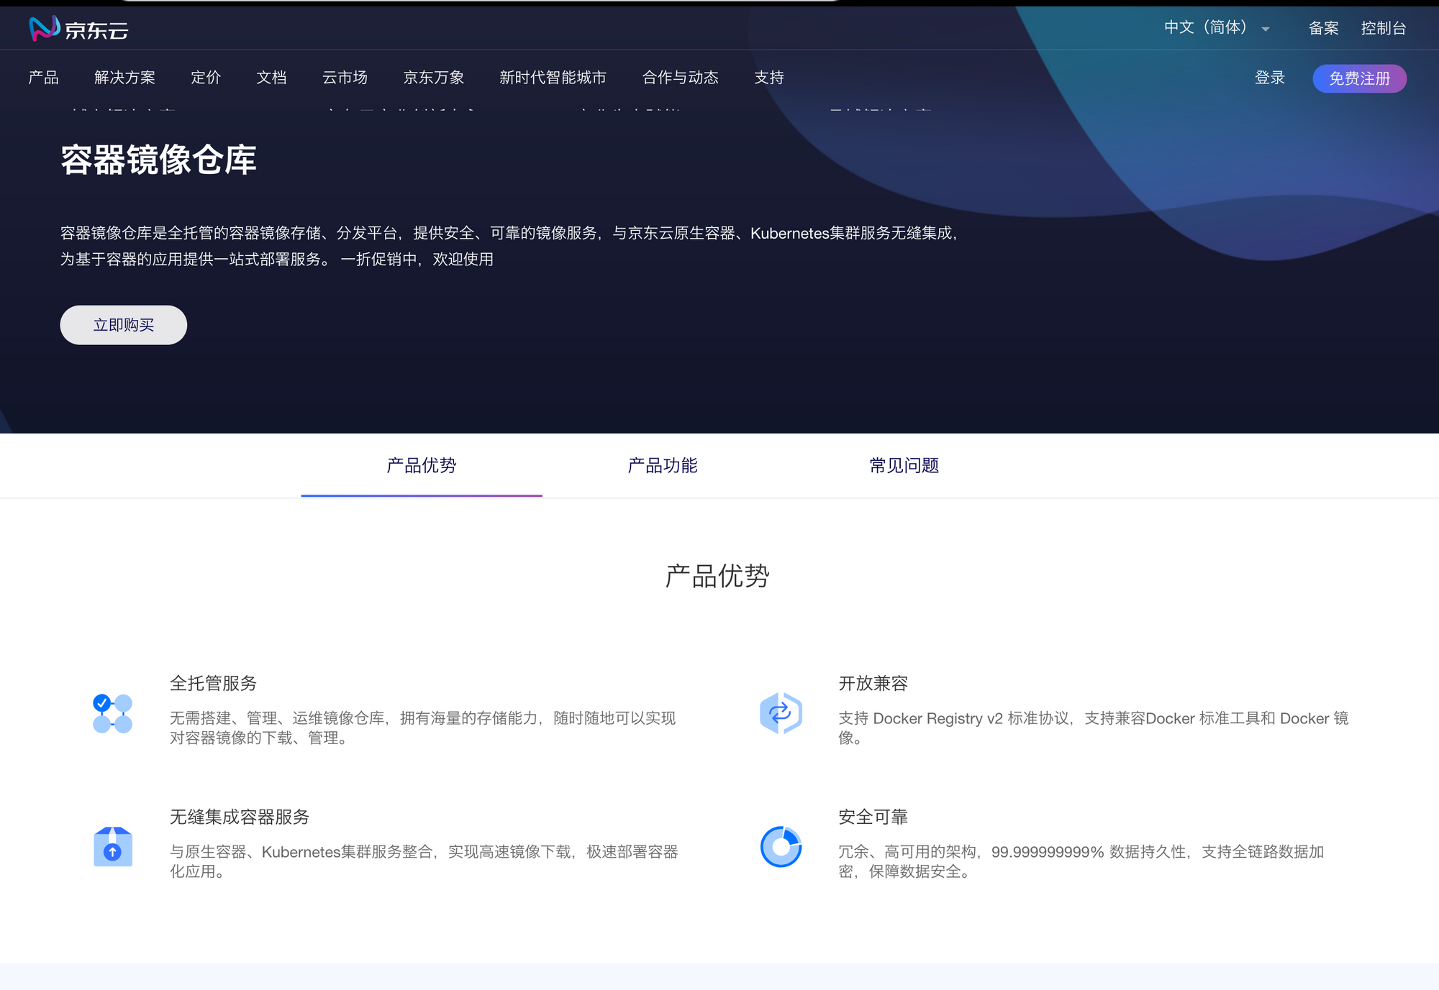The height and width of the screenshot is (990, 1439).
Task: Switch to the 常见问题 tab
Action: pyautogui.click(x=904, y=466)
